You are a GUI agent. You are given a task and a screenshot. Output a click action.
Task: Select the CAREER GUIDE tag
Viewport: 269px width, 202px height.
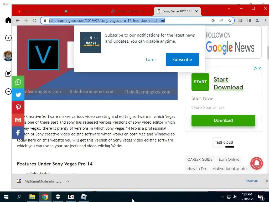[x=200, y=159]
